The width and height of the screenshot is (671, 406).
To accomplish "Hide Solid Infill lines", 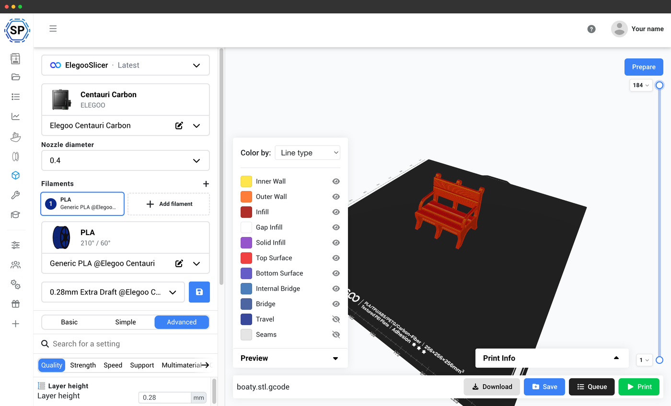I will [336, 243].
